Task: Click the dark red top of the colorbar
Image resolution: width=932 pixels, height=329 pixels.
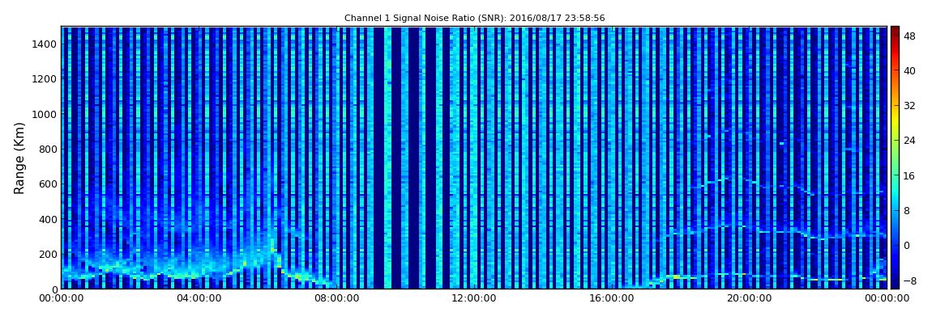Action: pos(895,31)
